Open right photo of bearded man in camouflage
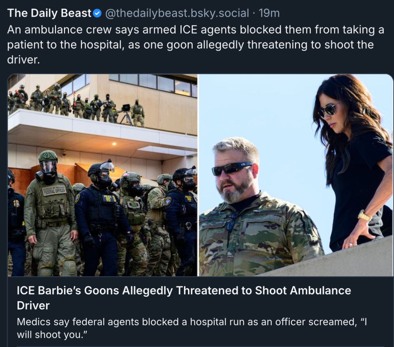Viewport: 394px width, 347px height. pyautogui.click(x=296, y=175)
